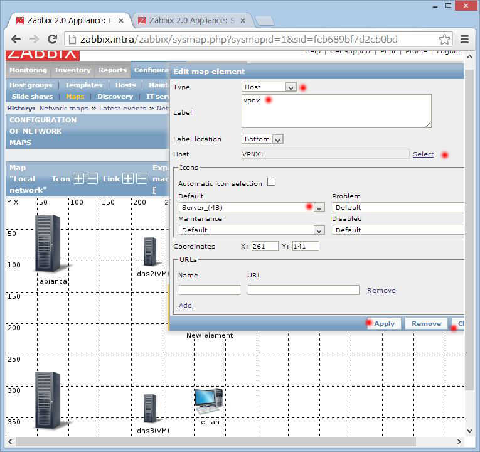Click the Add URL link
This screenshot has width=480, height=452.
pyautogui.click(x=185, y=305)
